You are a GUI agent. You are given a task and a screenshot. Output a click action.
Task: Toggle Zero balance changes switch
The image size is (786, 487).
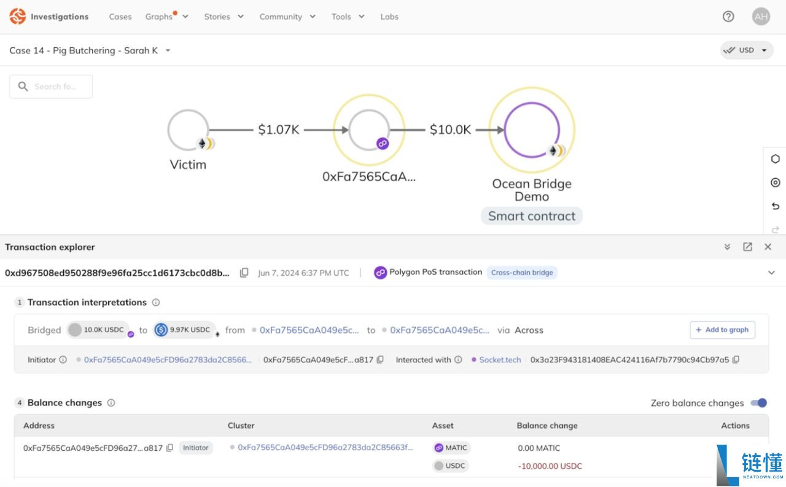click(x=758, y=403)
